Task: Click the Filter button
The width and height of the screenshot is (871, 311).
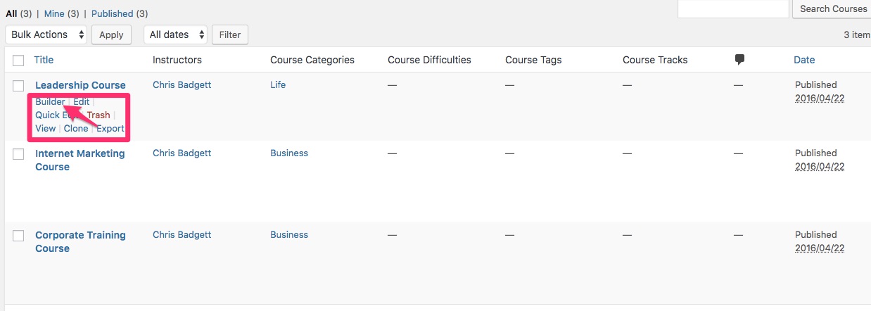Action: (230, 34)
